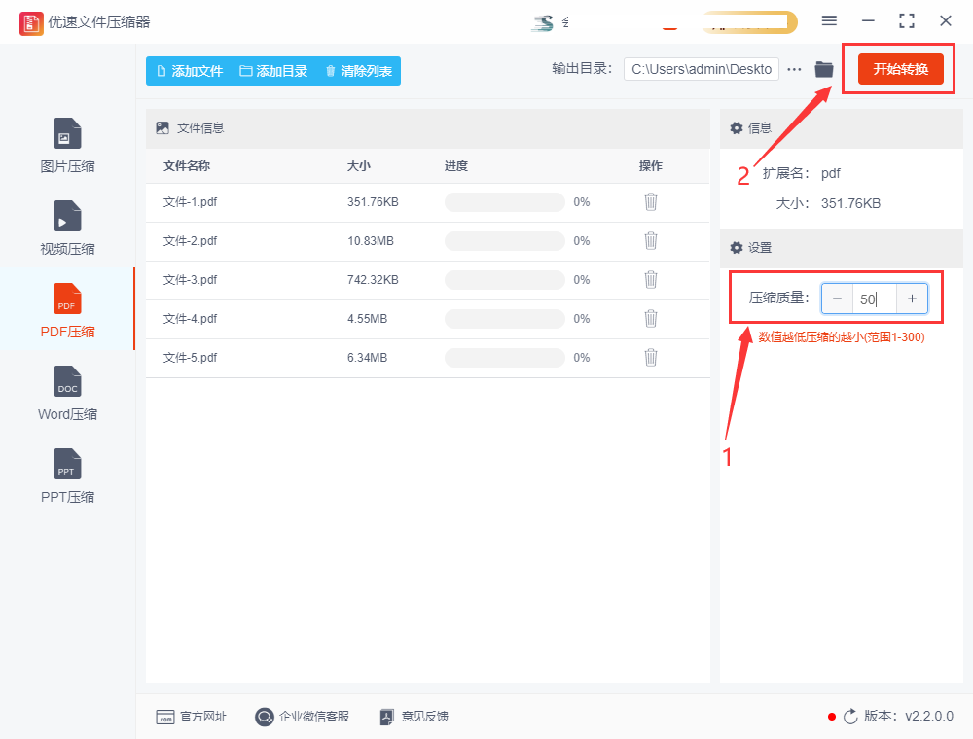This screenshot has width=973, height=739.
Task: Select the 文件-5.pdf row
Action: click(427, 358)
